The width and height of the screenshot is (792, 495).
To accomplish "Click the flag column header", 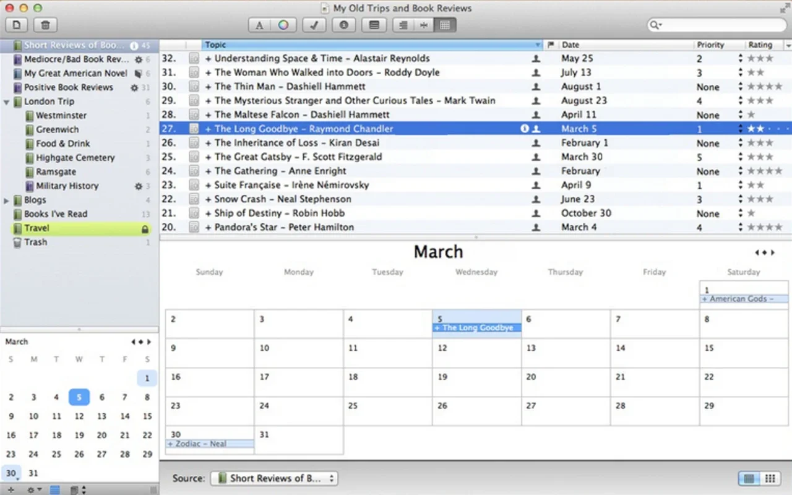I will coord(550,45).
